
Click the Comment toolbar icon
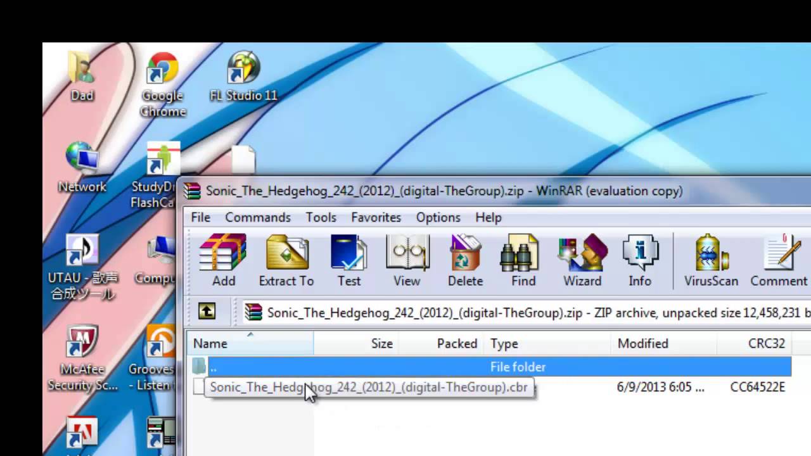[x=779, y=260]
